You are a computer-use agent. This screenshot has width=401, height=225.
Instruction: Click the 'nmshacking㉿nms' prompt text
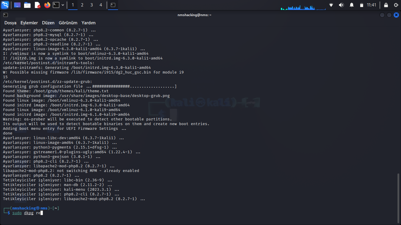point(30,208)
